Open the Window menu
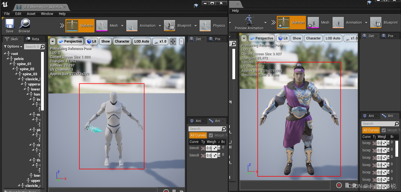Viewport: 401px width, 192px height. (47, 14)
